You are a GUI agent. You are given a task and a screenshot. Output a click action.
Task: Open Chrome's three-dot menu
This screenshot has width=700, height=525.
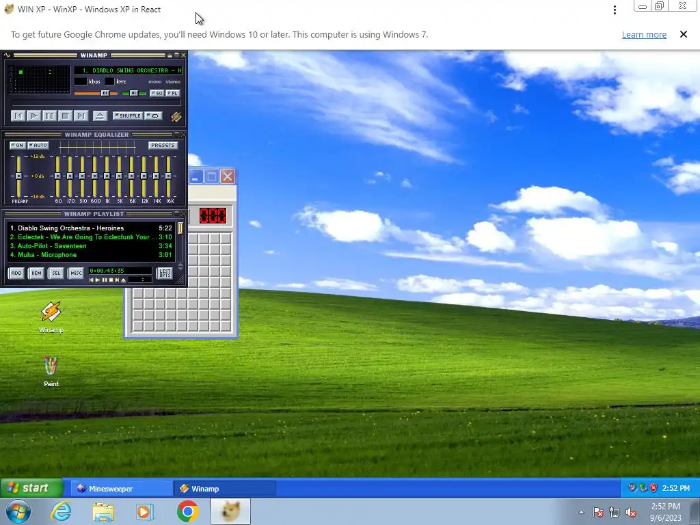click(615, 10)
